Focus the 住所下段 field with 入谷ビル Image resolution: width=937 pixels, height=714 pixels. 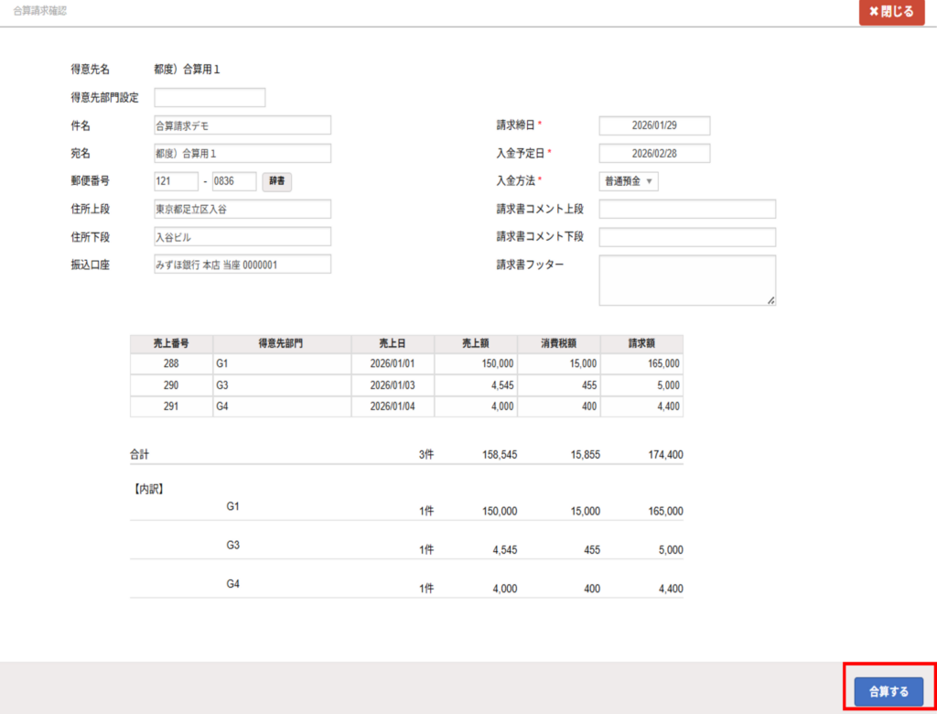click(242, 237)
